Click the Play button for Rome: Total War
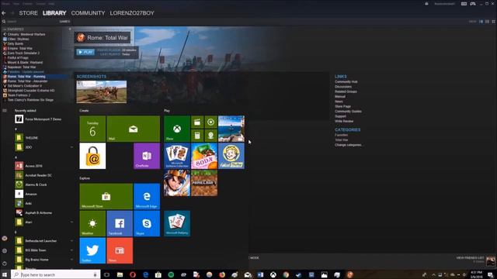Screen dimensions: 497x279 tap(85, 52)
